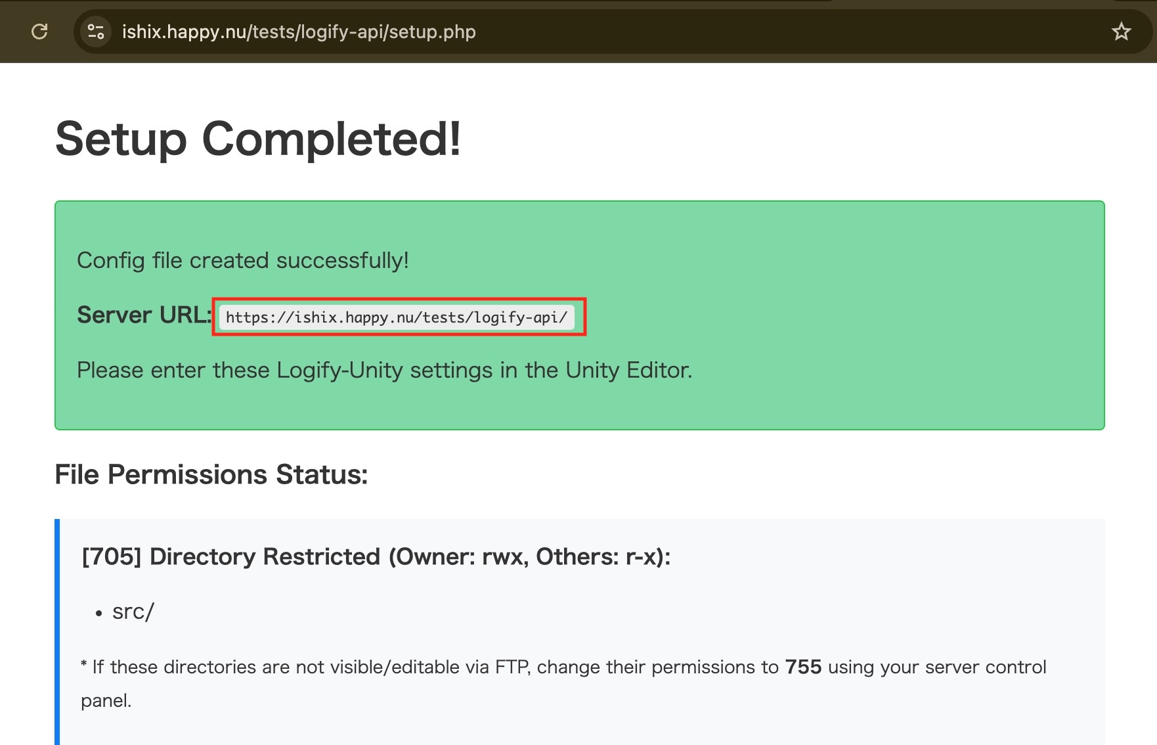Open the site information icon in address bar

click(x=96, y=32)
